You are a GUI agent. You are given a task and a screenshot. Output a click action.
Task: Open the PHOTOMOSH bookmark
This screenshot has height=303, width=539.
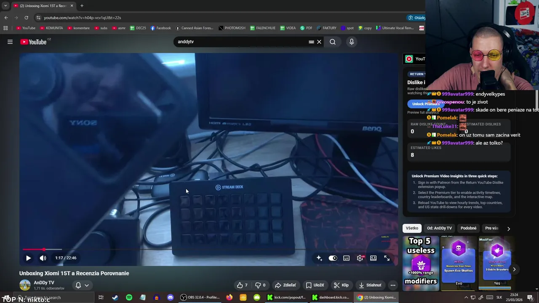(232, 28)
